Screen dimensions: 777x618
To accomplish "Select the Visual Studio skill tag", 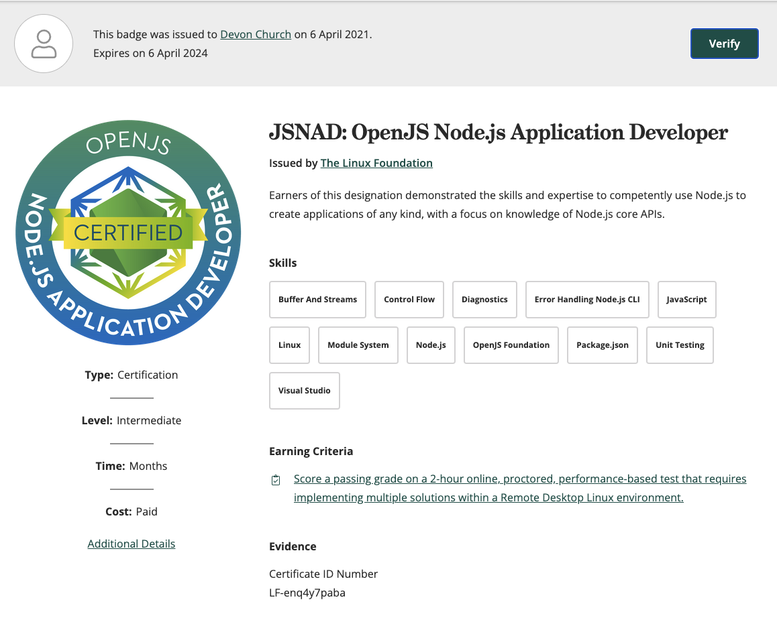I will [x=304, y=390].
